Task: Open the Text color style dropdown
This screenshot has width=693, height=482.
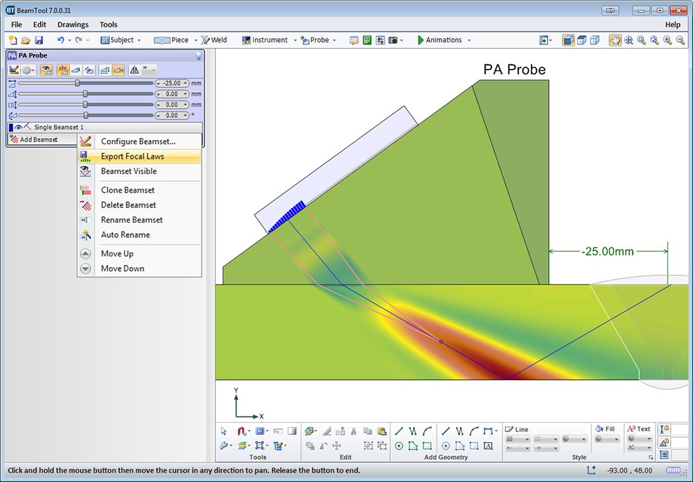Action: pos(639,439)
